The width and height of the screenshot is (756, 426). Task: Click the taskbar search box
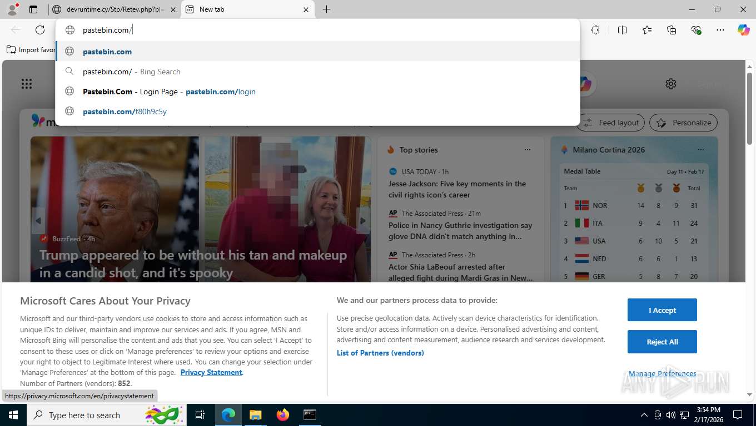point(107,415)
